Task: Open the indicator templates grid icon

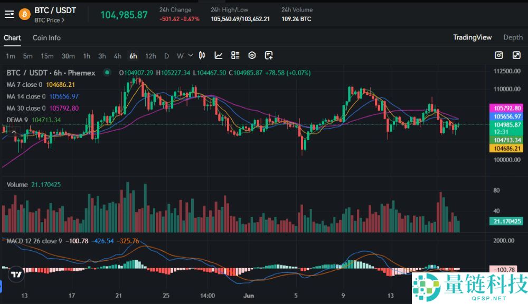Action: (x=235, y=55)
